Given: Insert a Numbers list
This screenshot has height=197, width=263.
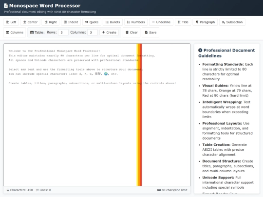Looking at the screenshot, I should click(136, 22).
